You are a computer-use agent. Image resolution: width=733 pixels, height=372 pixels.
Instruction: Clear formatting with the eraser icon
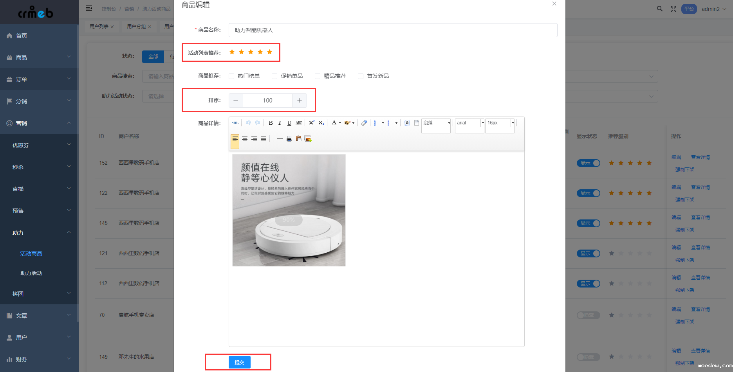(x=364, y=123)
